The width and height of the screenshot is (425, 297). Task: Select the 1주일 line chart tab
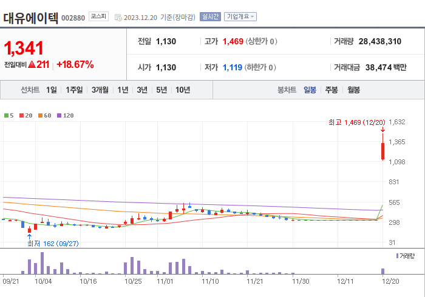coord(74,90)
